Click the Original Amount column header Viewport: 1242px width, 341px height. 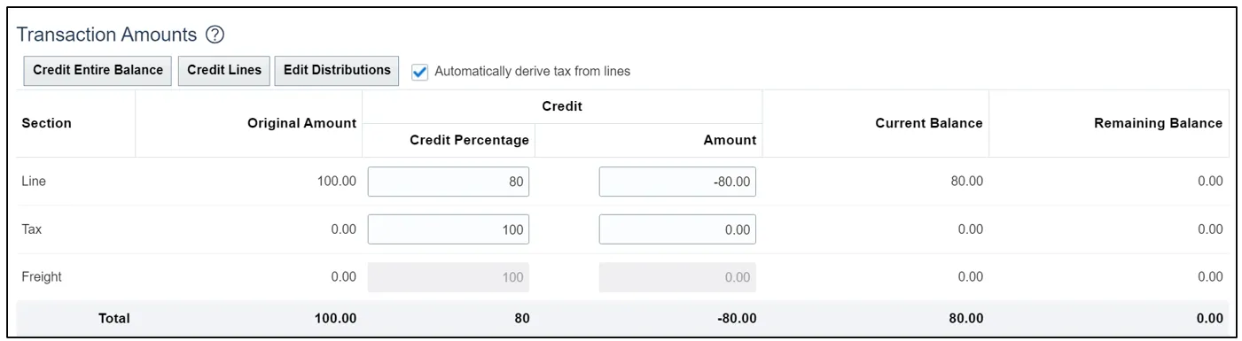coord(301,123)
